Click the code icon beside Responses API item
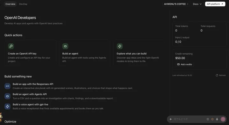 pos(7,86)
